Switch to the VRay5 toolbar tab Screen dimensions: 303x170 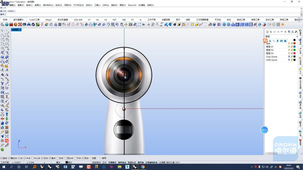point(48,20)
